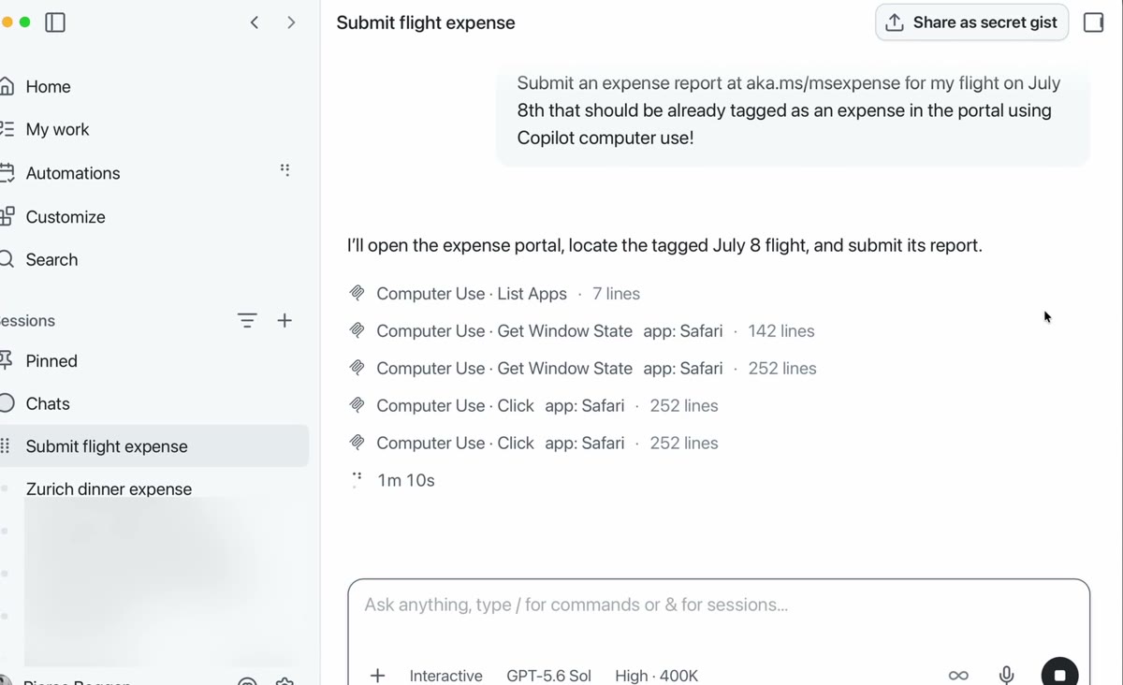Image resolution: width=1123 pixels, height=685 pixels.
Task: Open High · 400K reasoning selector
Action: point(656,675)
